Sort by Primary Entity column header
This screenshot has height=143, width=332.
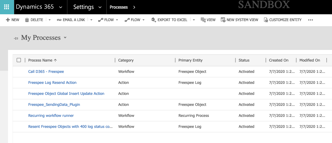[190, 60]
